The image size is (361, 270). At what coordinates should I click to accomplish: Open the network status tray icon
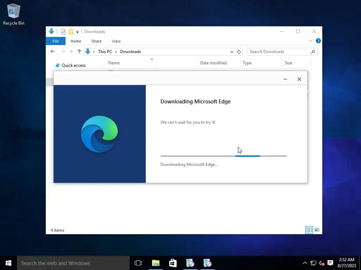(313, 263)
